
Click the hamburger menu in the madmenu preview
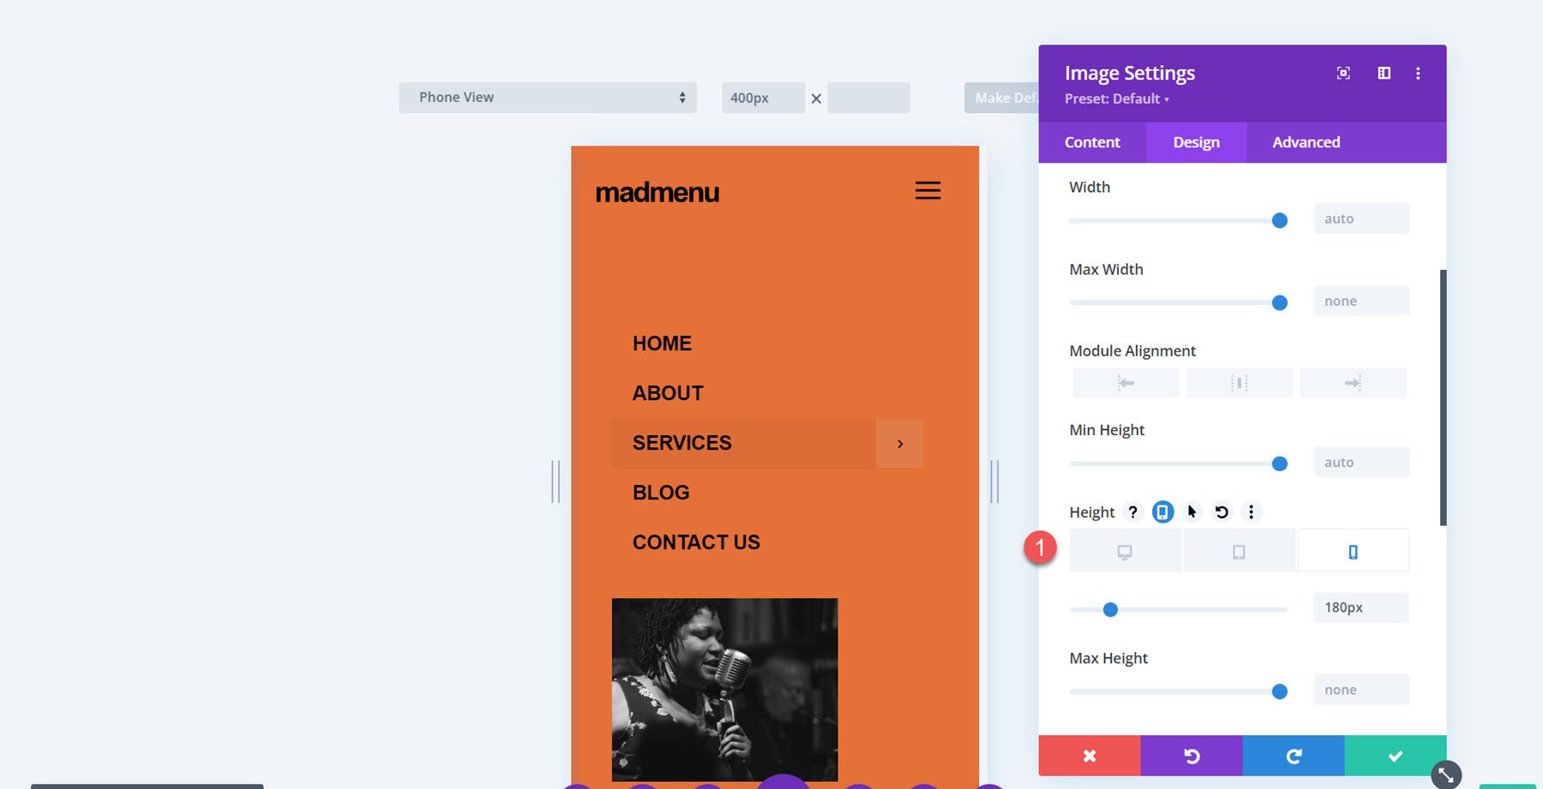point(928,190)
